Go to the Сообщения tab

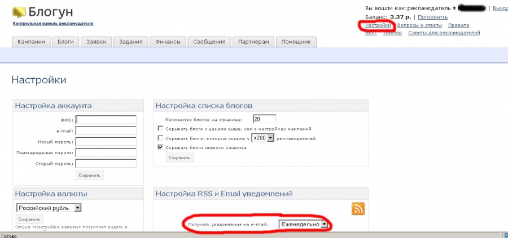tap(209, 42)
